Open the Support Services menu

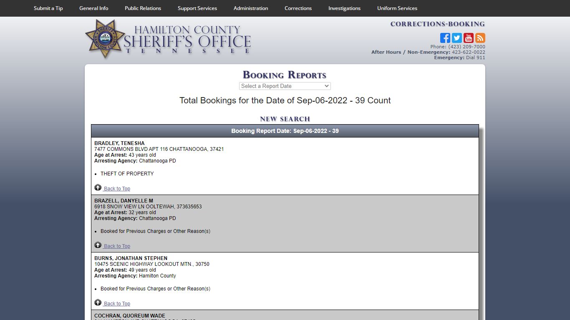pyautogui.click(x=197, y=8)
